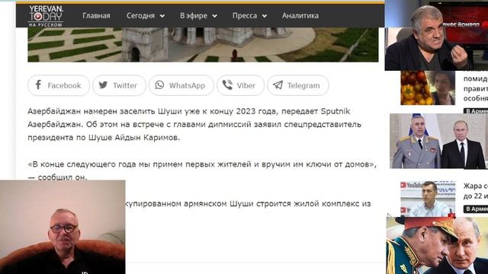Open the YouTube press conference thumbnail
The image size is (488, 274).
428,199
